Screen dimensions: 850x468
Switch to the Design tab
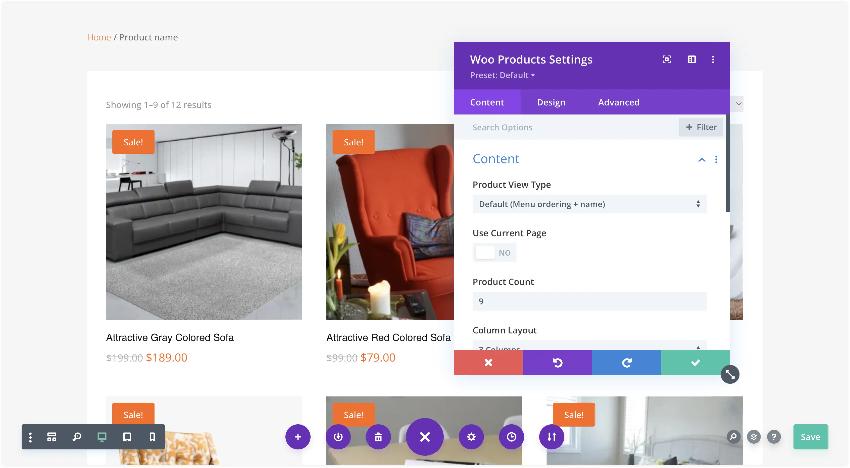[x=551, y=101]
